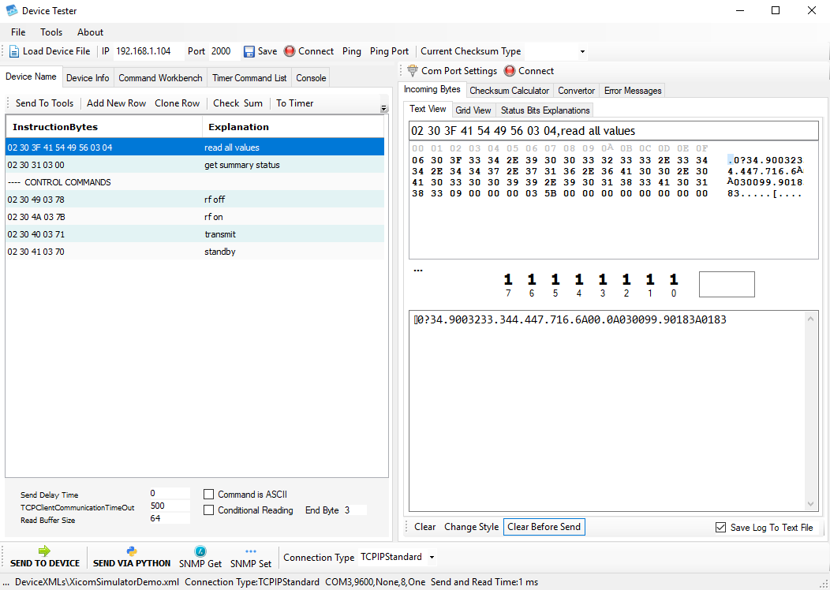The image size is (830, 590).
Task: Click the Check Sum button
Action: click(x=237, y=103)
